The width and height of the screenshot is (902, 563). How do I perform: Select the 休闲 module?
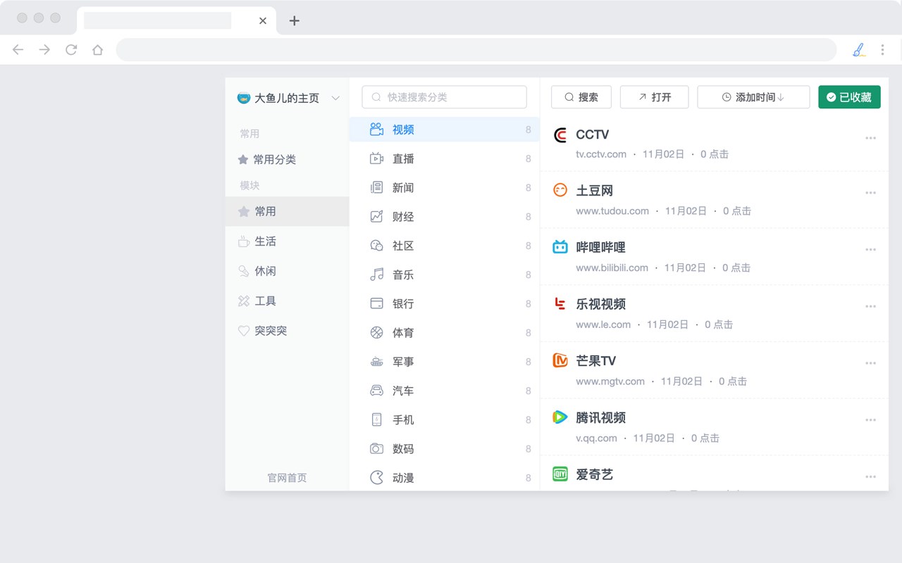[287, 271]
